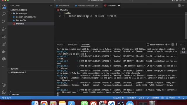Change LF end of line sequence
Screen dimensions: 187x105
pyautogui.click(x=148, y=98)
